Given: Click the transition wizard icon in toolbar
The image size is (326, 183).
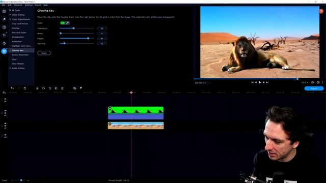Looking at the screenshot, I should click(x=75, y=88).
